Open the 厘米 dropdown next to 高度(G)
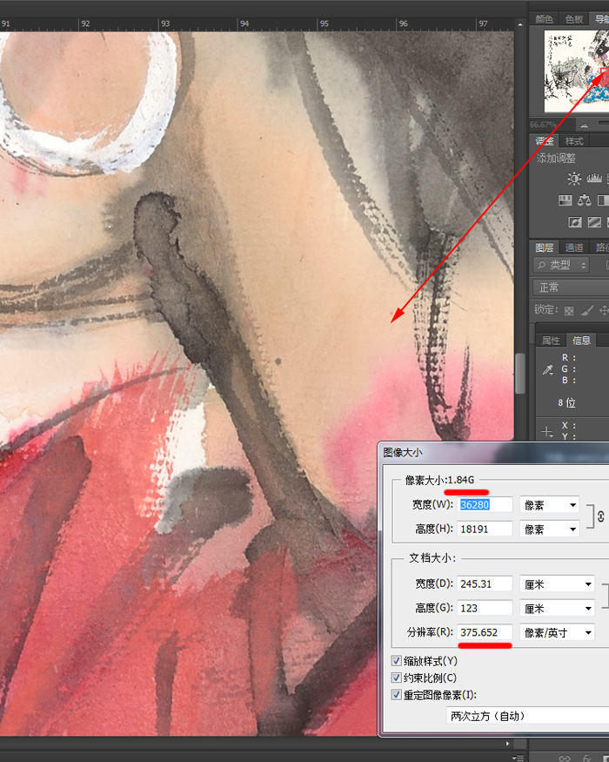This screenshot has width=609, height=762. point(557,608)
